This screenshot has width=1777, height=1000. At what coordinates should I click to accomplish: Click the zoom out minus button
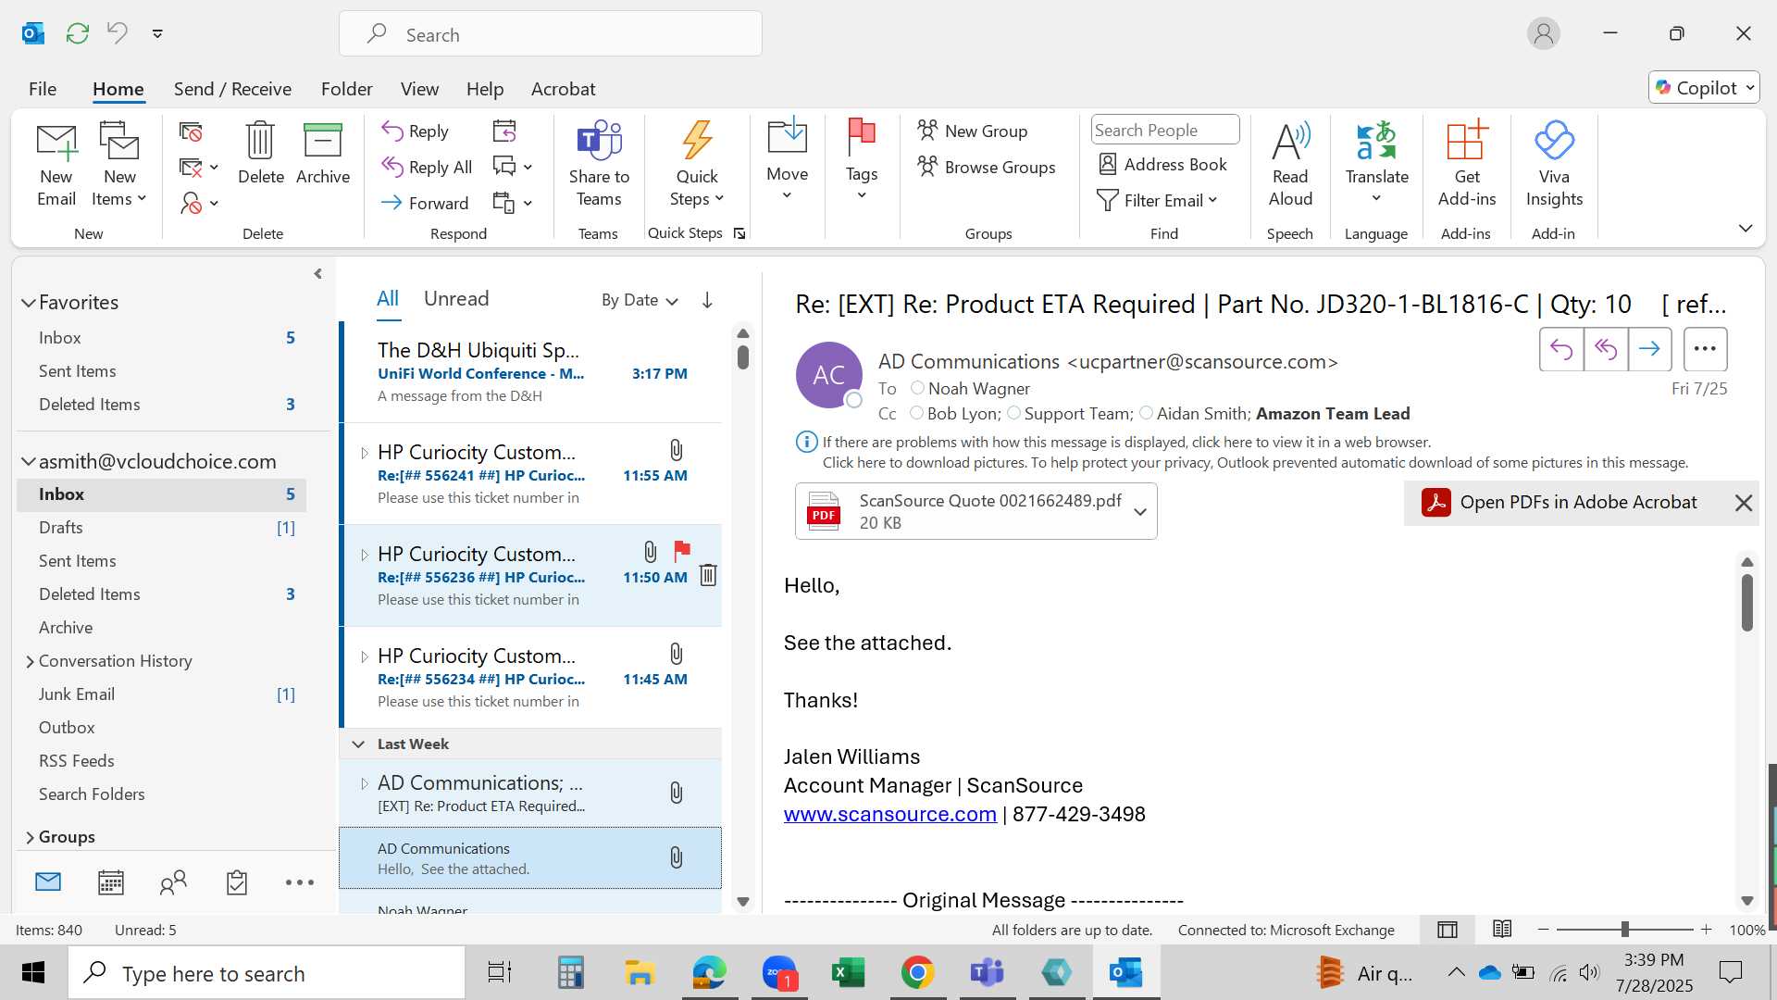(1543, 929)
